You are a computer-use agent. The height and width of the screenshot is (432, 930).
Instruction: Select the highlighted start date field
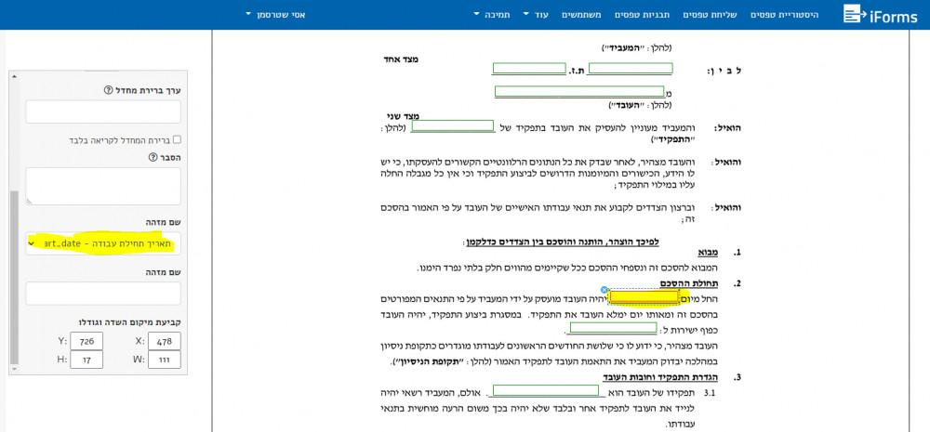tap(644, 296)
